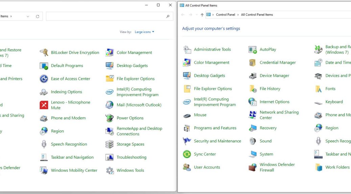The height and width of the screenshot is (194, 351).
Task: Open Sound in right window
Action: [x=265, y=141]
